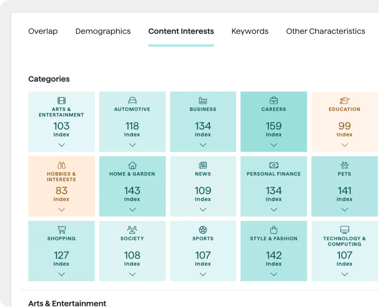This screenshot has height=307, width=379.
Task: Expand the Business category chevron
Action: tap(203, 145)
